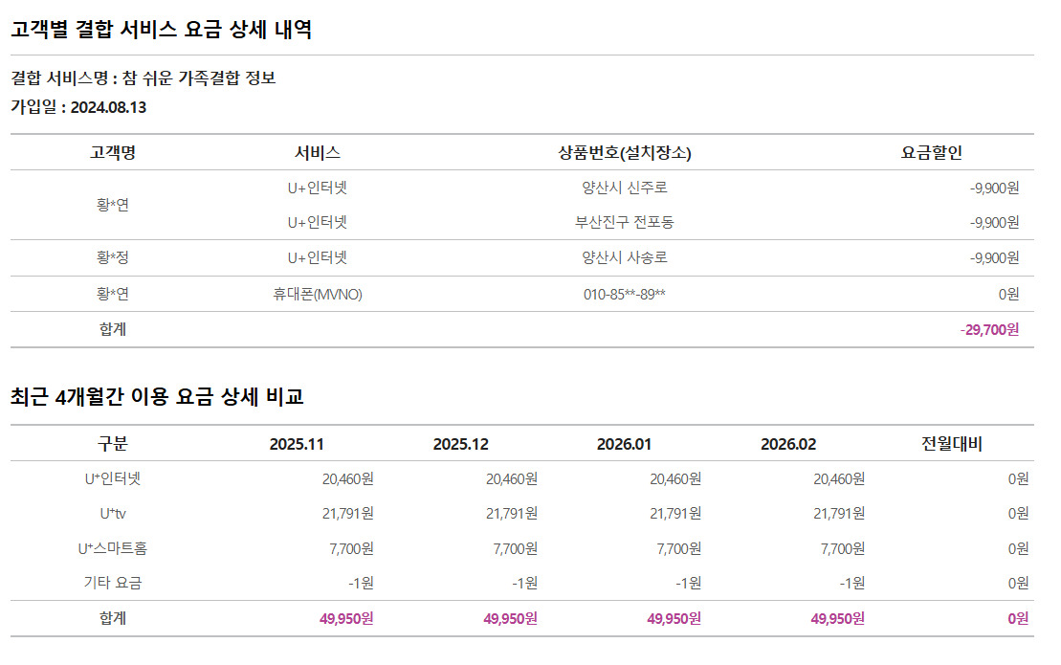The width and height of the screenshot is (1061, 665).
Task: Click the 상품번호(설치장소) column header
Action: (624, 152)
